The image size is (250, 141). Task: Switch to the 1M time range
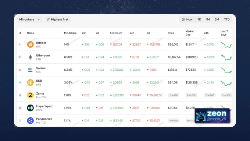click(208, 20)
